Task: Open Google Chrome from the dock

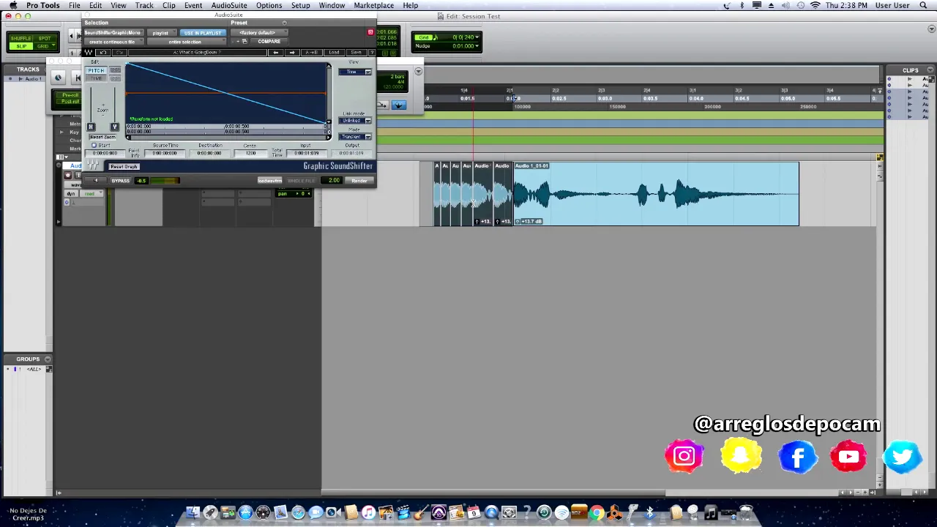Action: pyautogui.click(x=597, y=512)
